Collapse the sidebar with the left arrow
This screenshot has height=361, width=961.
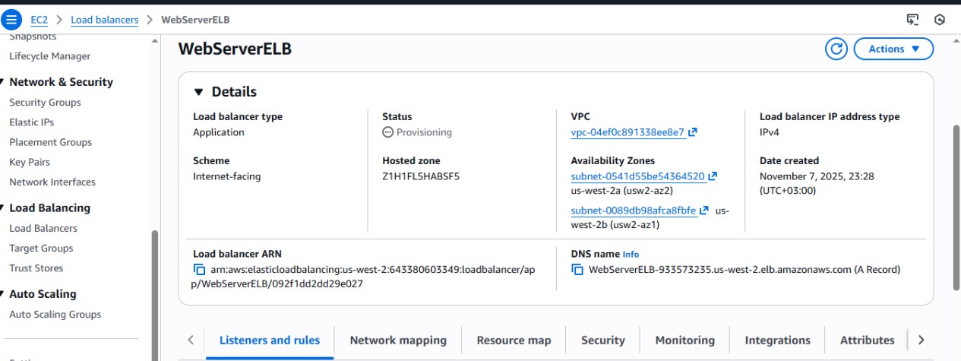point(155,40)
